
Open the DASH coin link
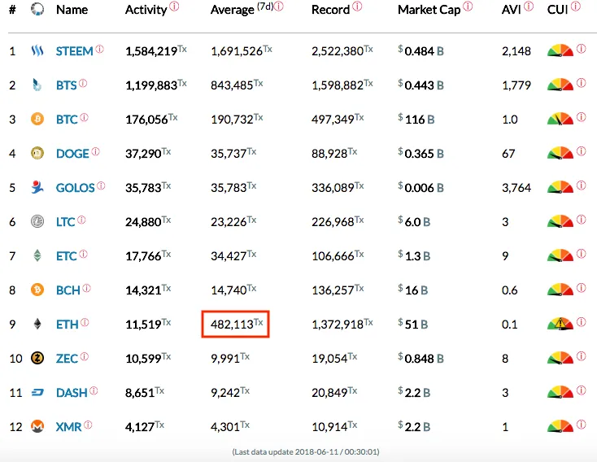pyautogui.click(x=72, y=393)
